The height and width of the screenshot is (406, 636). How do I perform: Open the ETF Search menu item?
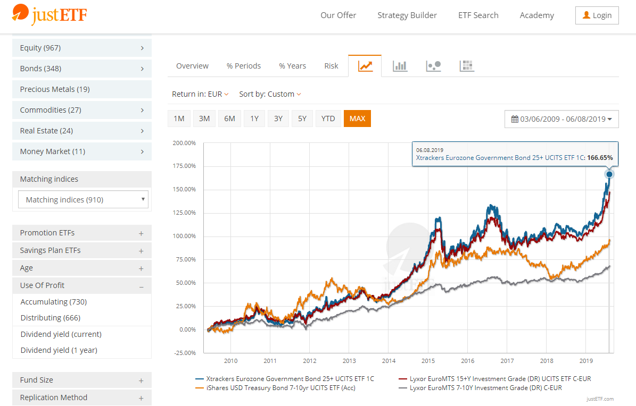point(478,15)
